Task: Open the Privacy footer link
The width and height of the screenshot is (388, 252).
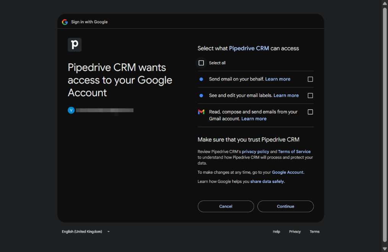Action: point(295,232)
